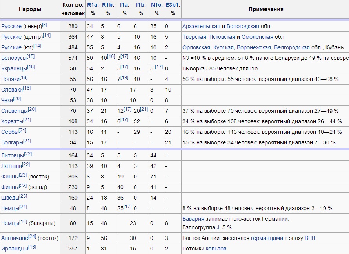Viewport: 349px width, 254px height.
Task: Follow the Шведы link
Action: (10, 198)
